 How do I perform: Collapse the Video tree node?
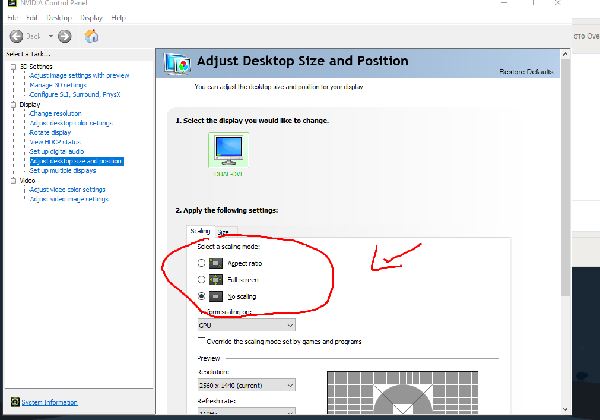pos(14,181)
